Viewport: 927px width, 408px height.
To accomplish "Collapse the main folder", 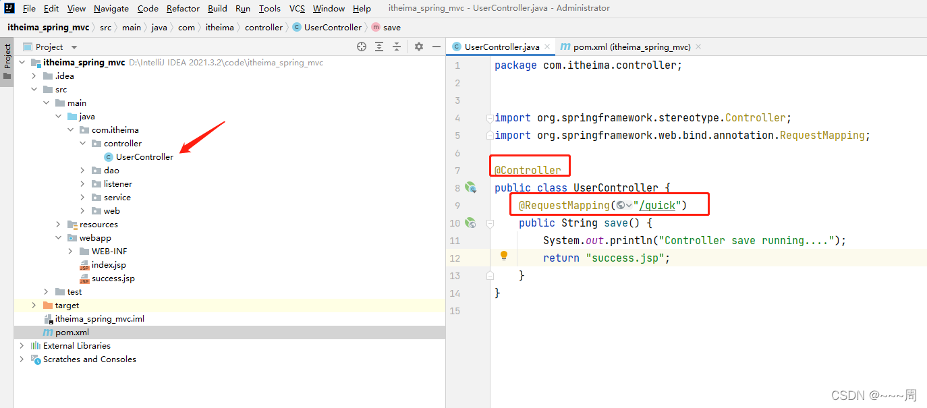I will pos(47,103).
